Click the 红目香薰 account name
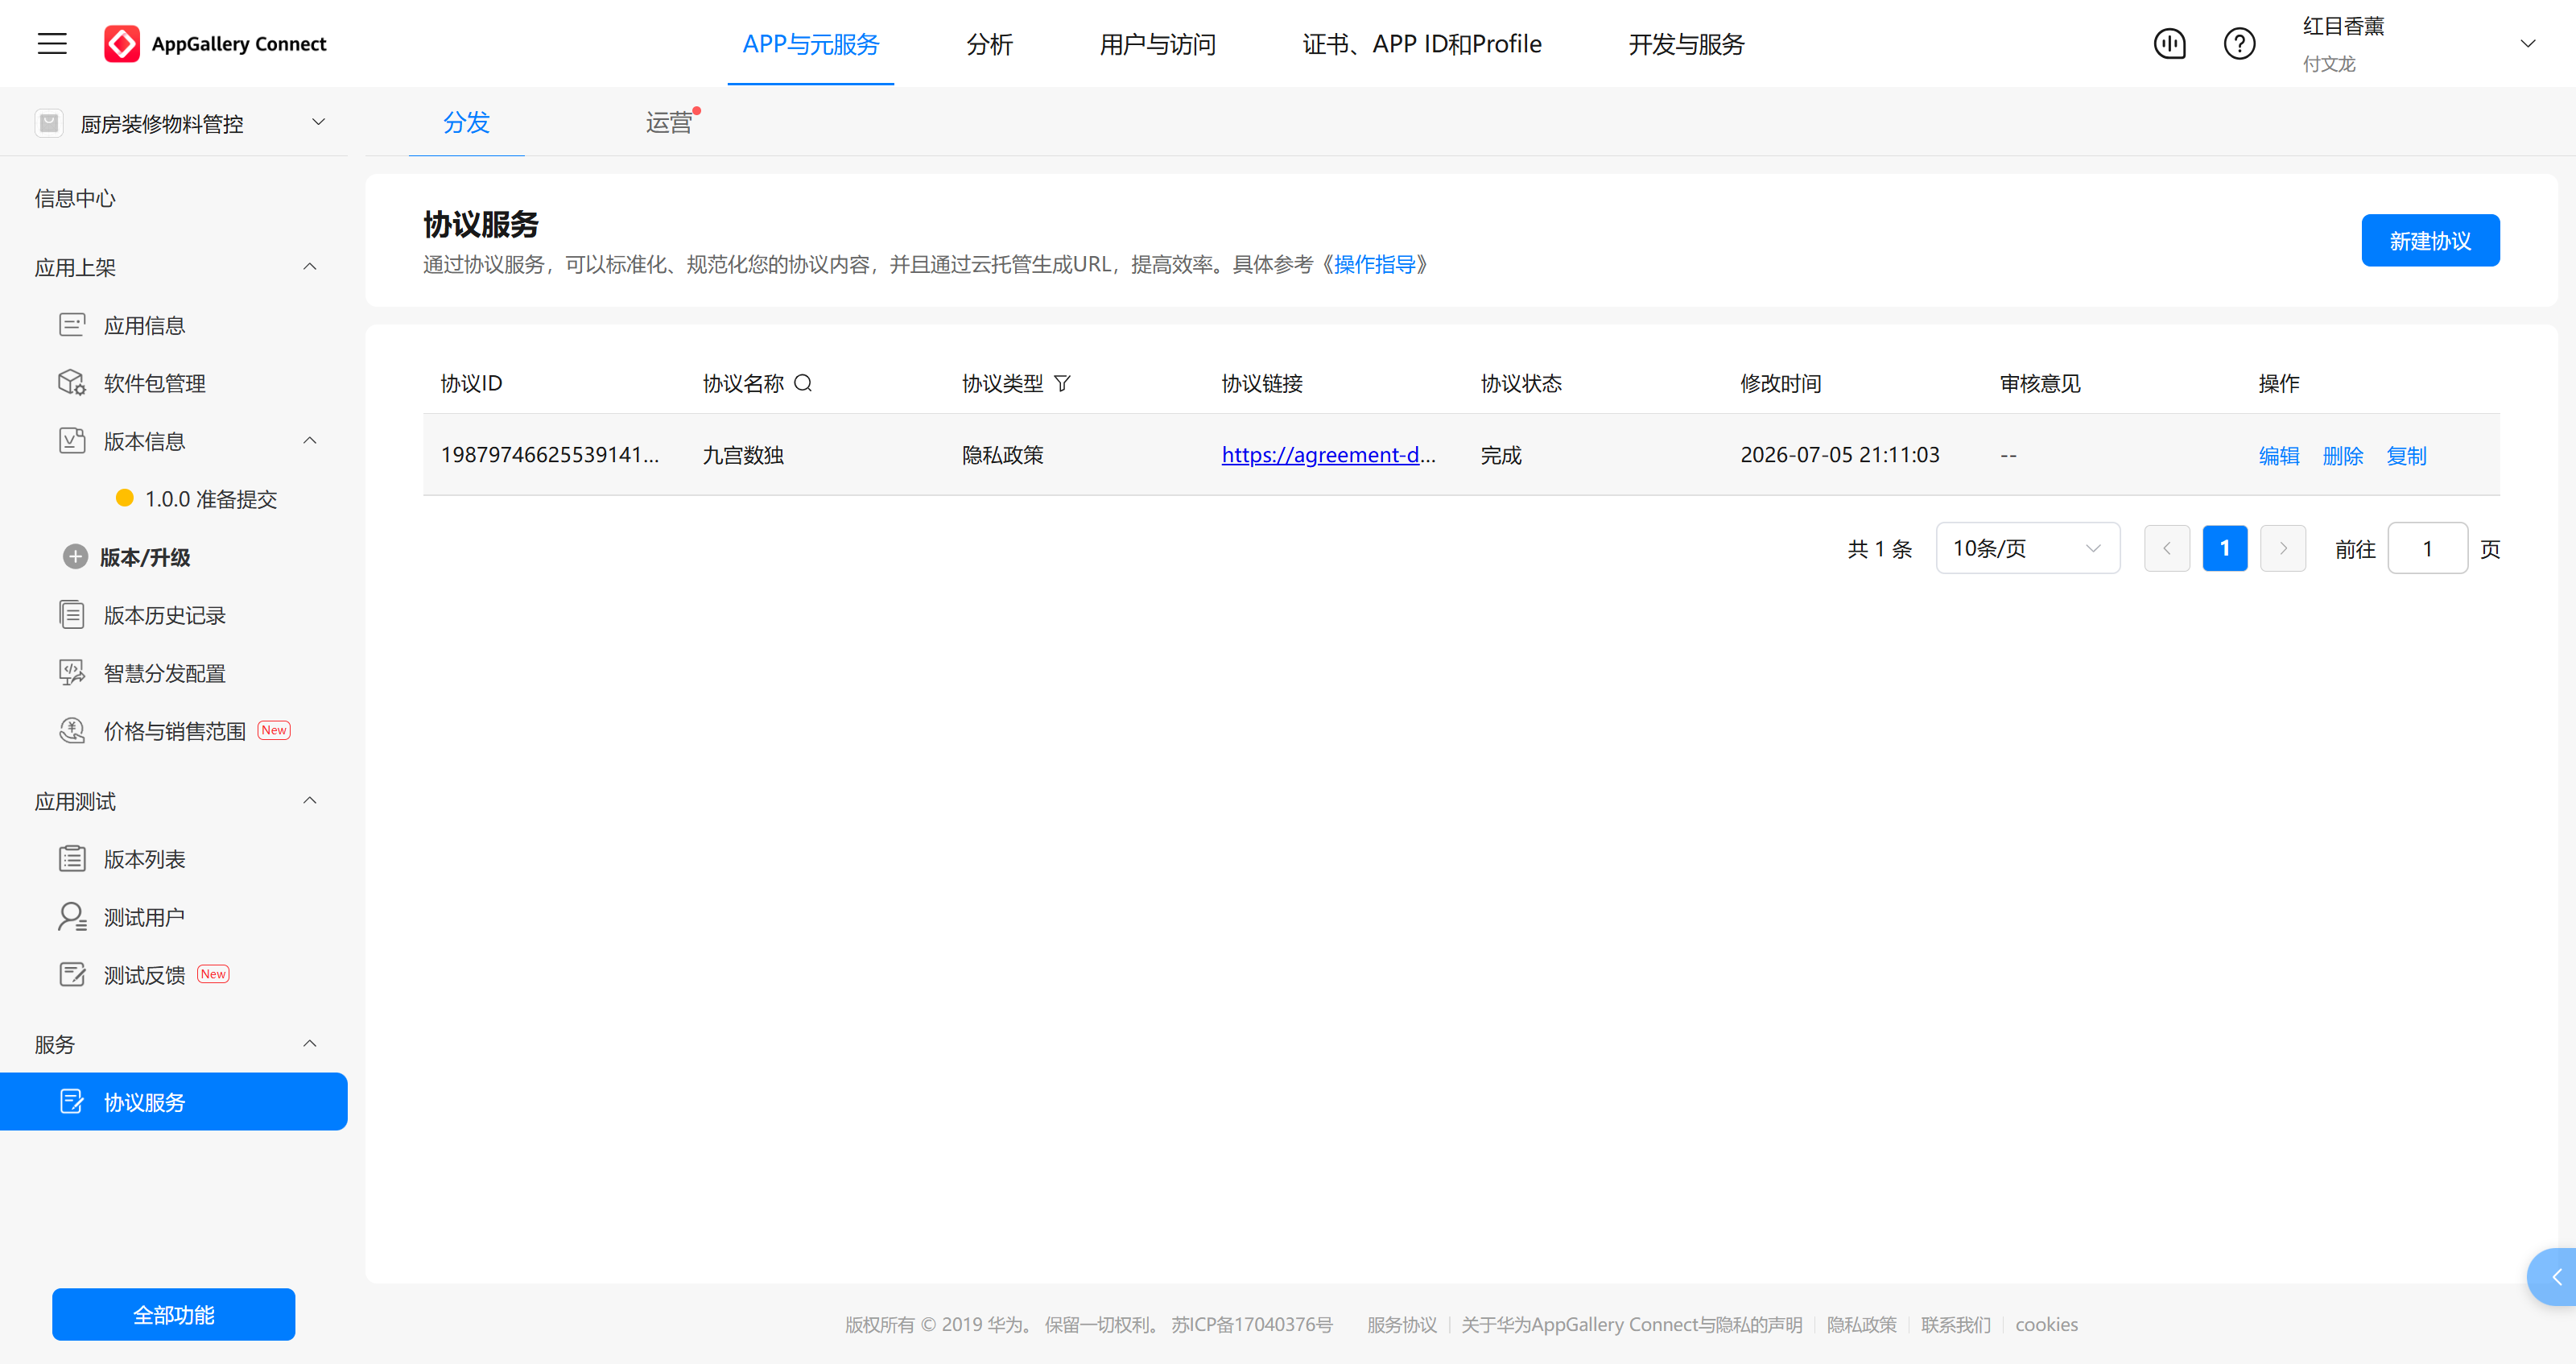 2343,26
